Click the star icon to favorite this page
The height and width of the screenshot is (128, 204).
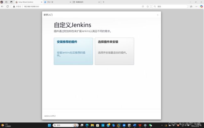tap(148, 6)
